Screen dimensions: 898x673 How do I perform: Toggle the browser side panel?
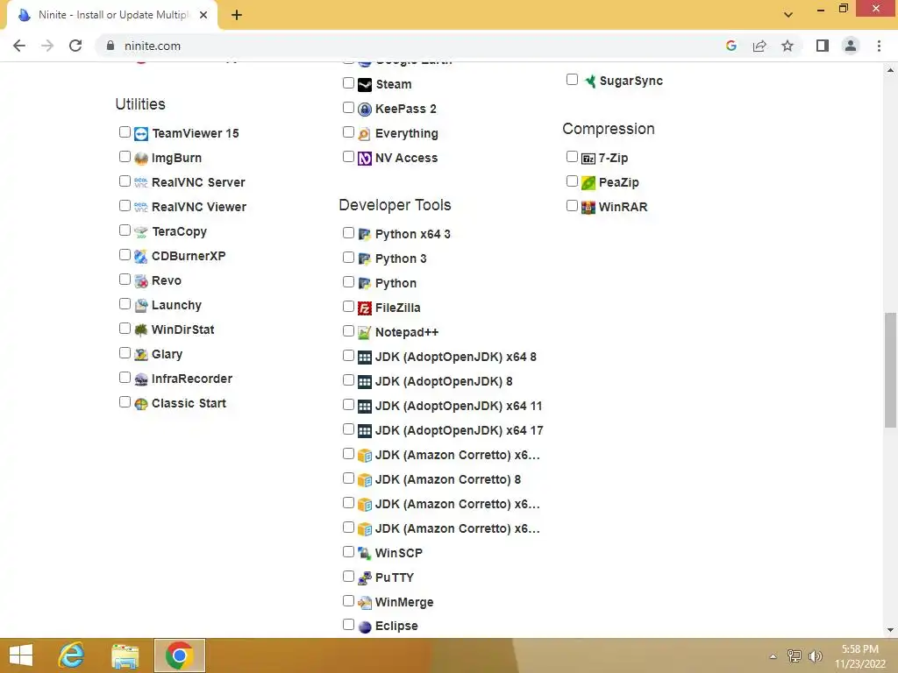coord(823,46)
